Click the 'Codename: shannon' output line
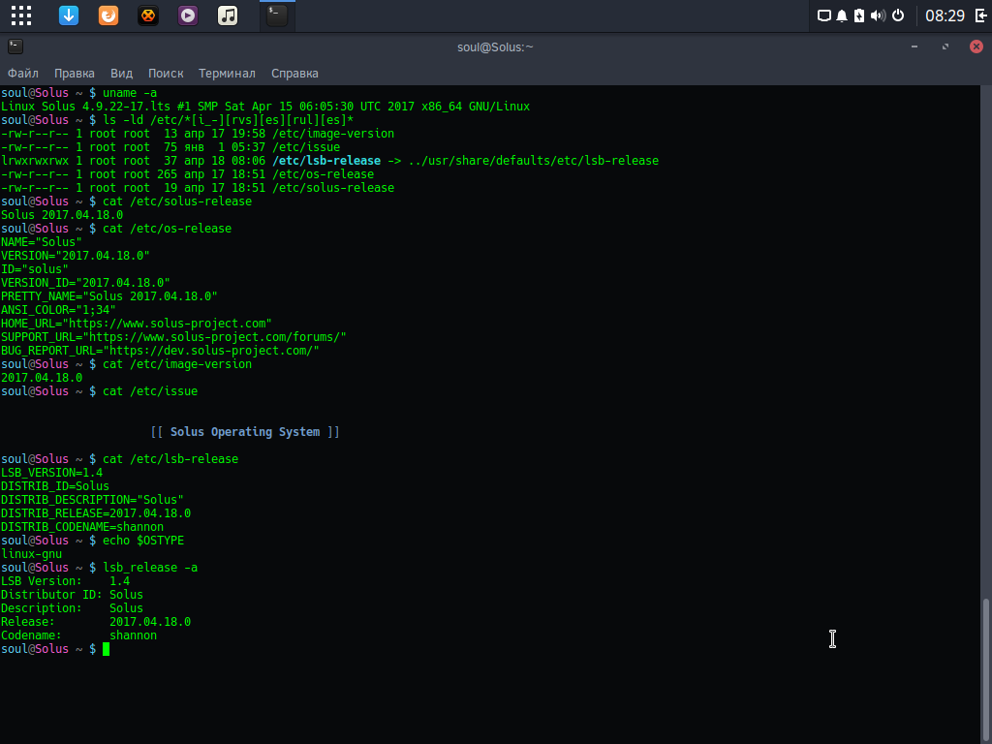Viewport: 992px width, 744px height. tap(79, 635)
